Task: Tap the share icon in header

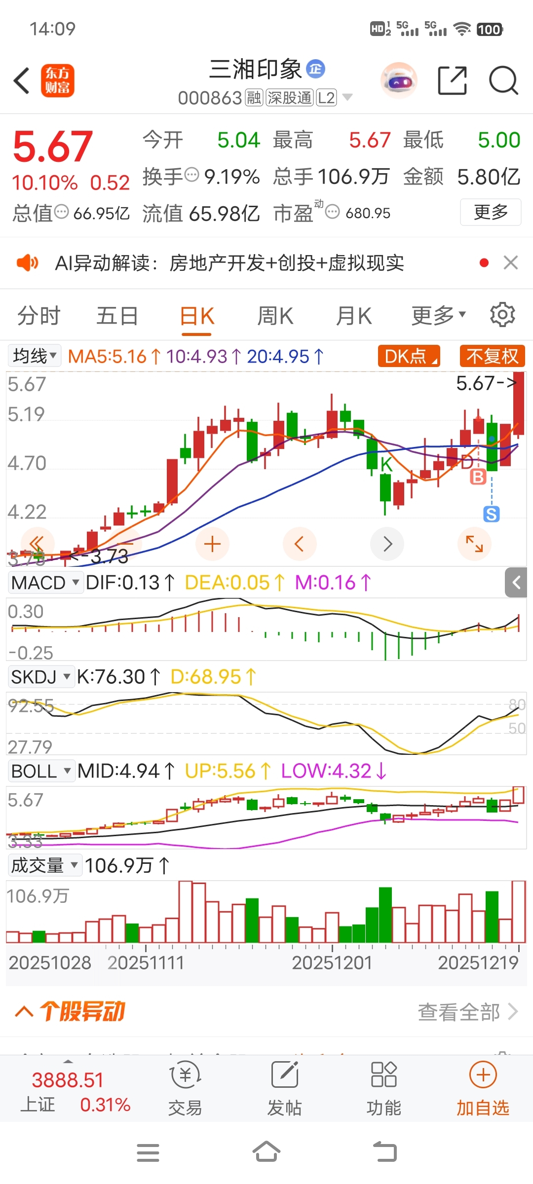Action: pyautogui.click(x=453, y=80)
